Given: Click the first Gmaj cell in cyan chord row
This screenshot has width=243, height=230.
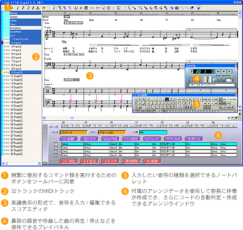Looking at the screenshot, I should pyautogui.click(x=72, y=144).
